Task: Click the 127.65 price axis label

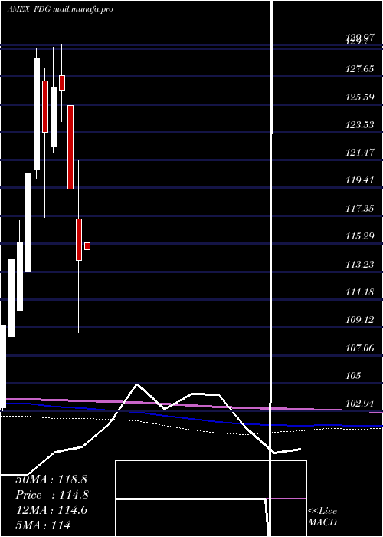Action: 360,69
